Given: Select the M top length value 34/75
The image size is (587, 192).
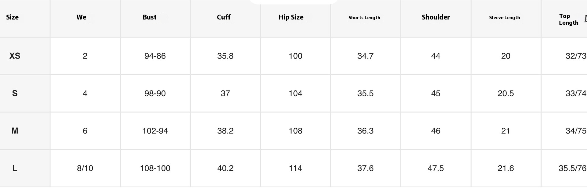Looking at the screenshot, I should 576,131.
